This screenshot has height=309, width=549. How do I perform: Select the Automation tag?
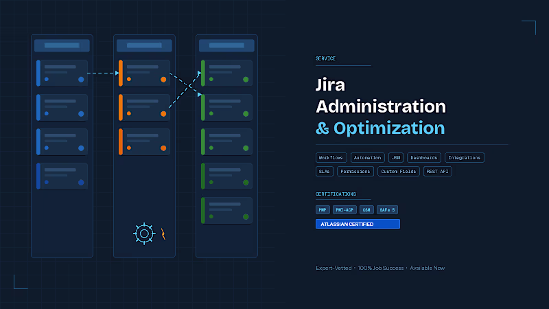(x=367, y=158)
